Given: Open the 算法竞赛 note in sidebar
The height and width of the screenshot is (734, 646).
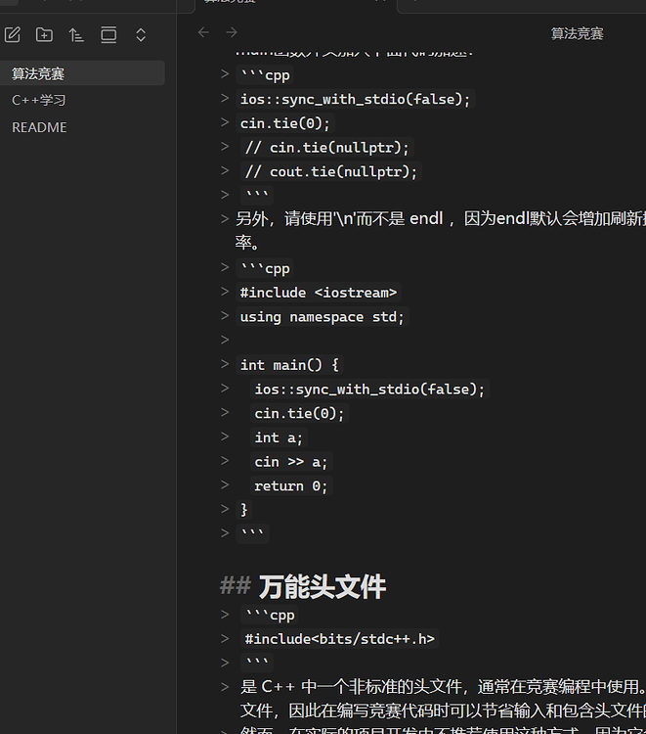Looking at the screenshot, I should [x=82, y=73].
